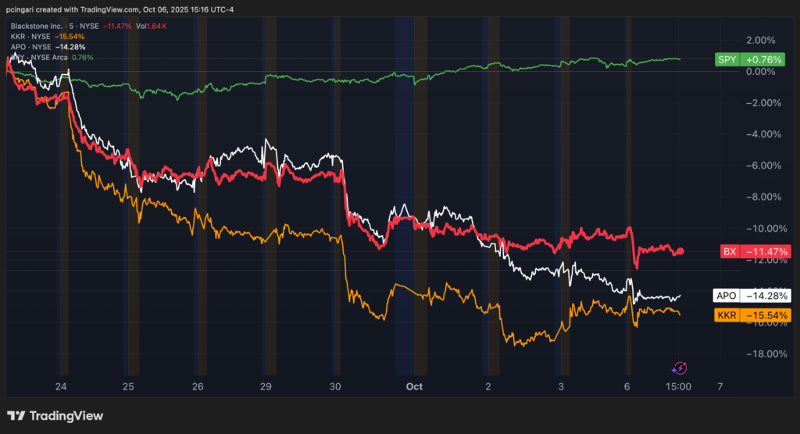
Task: Click the TradingView logo at bottom left
Action: point(55,416)
